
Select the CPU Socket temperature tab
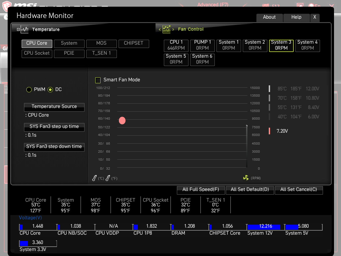coord(37,54)
